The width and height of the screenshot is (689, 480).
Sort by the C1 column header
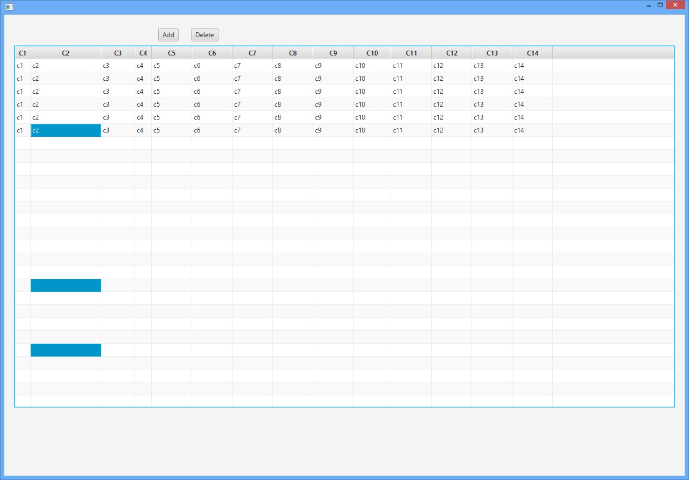[23, 53]
